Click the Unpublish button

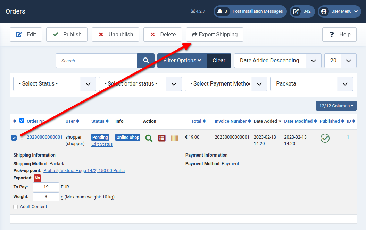coord(115,34)
